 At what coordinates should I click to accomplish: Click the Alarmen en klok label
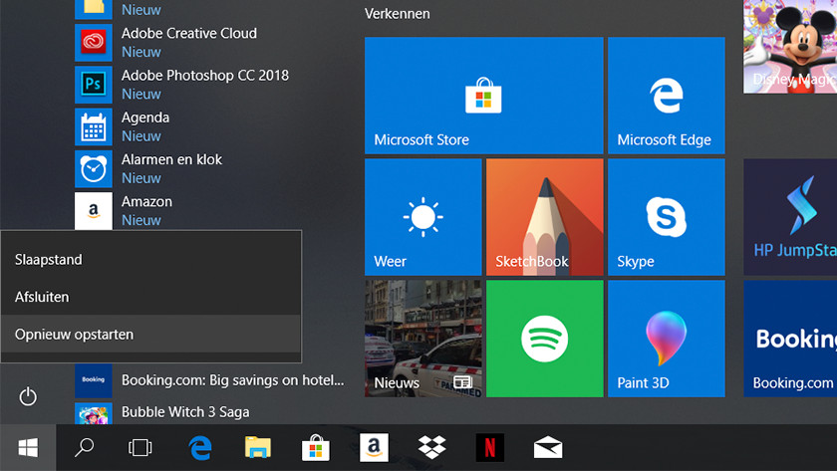[x=171, y=159]
